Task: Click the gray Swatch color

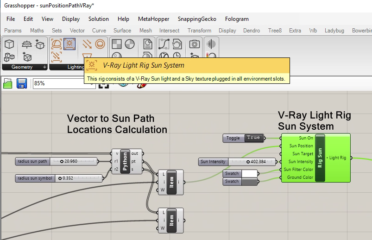Action: coord(250,182)
